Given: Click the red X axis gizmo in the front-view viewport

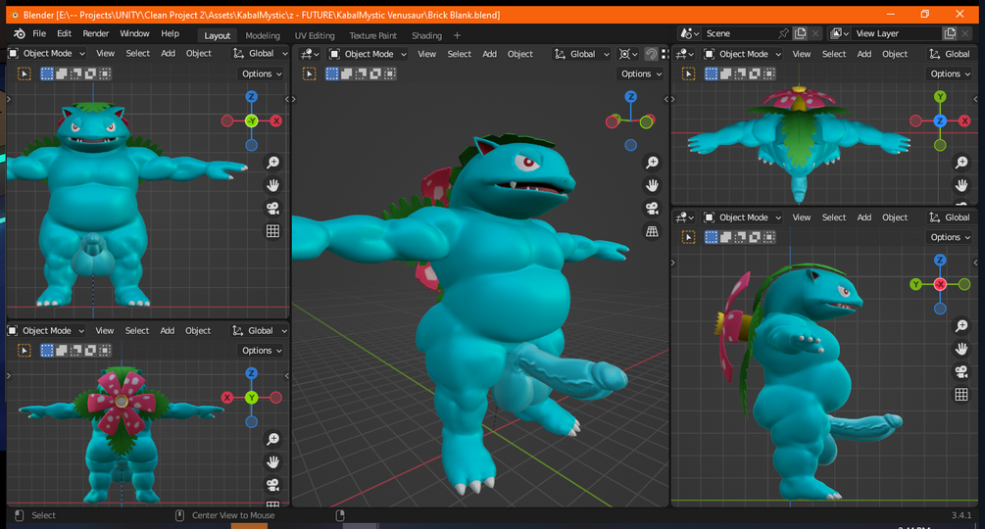Looking at the screenshot, I should click(x=275, y=121).
